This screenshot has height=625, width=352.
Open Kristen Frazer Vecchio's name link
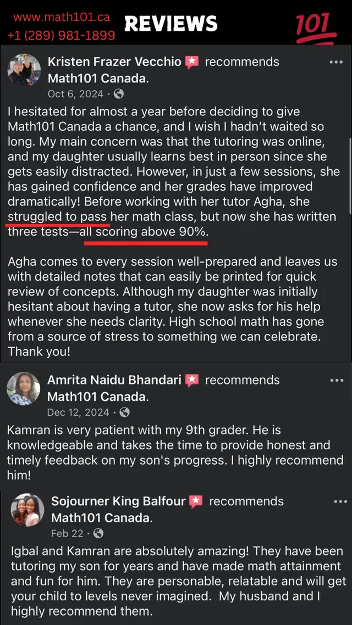(x=114, y=62)
